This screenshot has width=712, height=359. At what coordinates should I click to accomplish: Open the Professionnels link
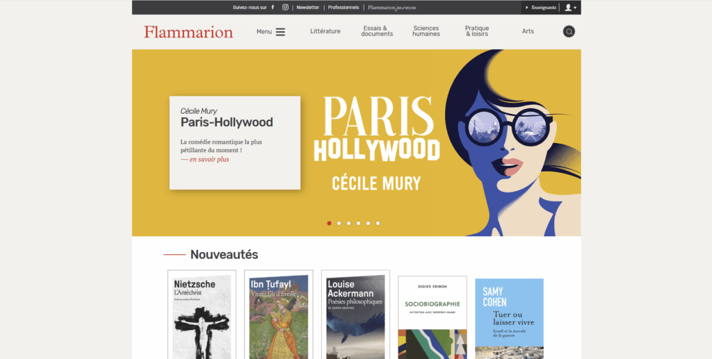[x=343, y=7]
